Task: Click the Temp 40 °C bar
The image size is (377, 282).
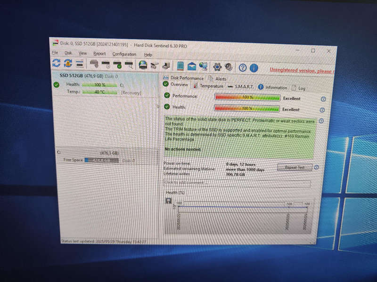Action: click(x=99, y=92)
